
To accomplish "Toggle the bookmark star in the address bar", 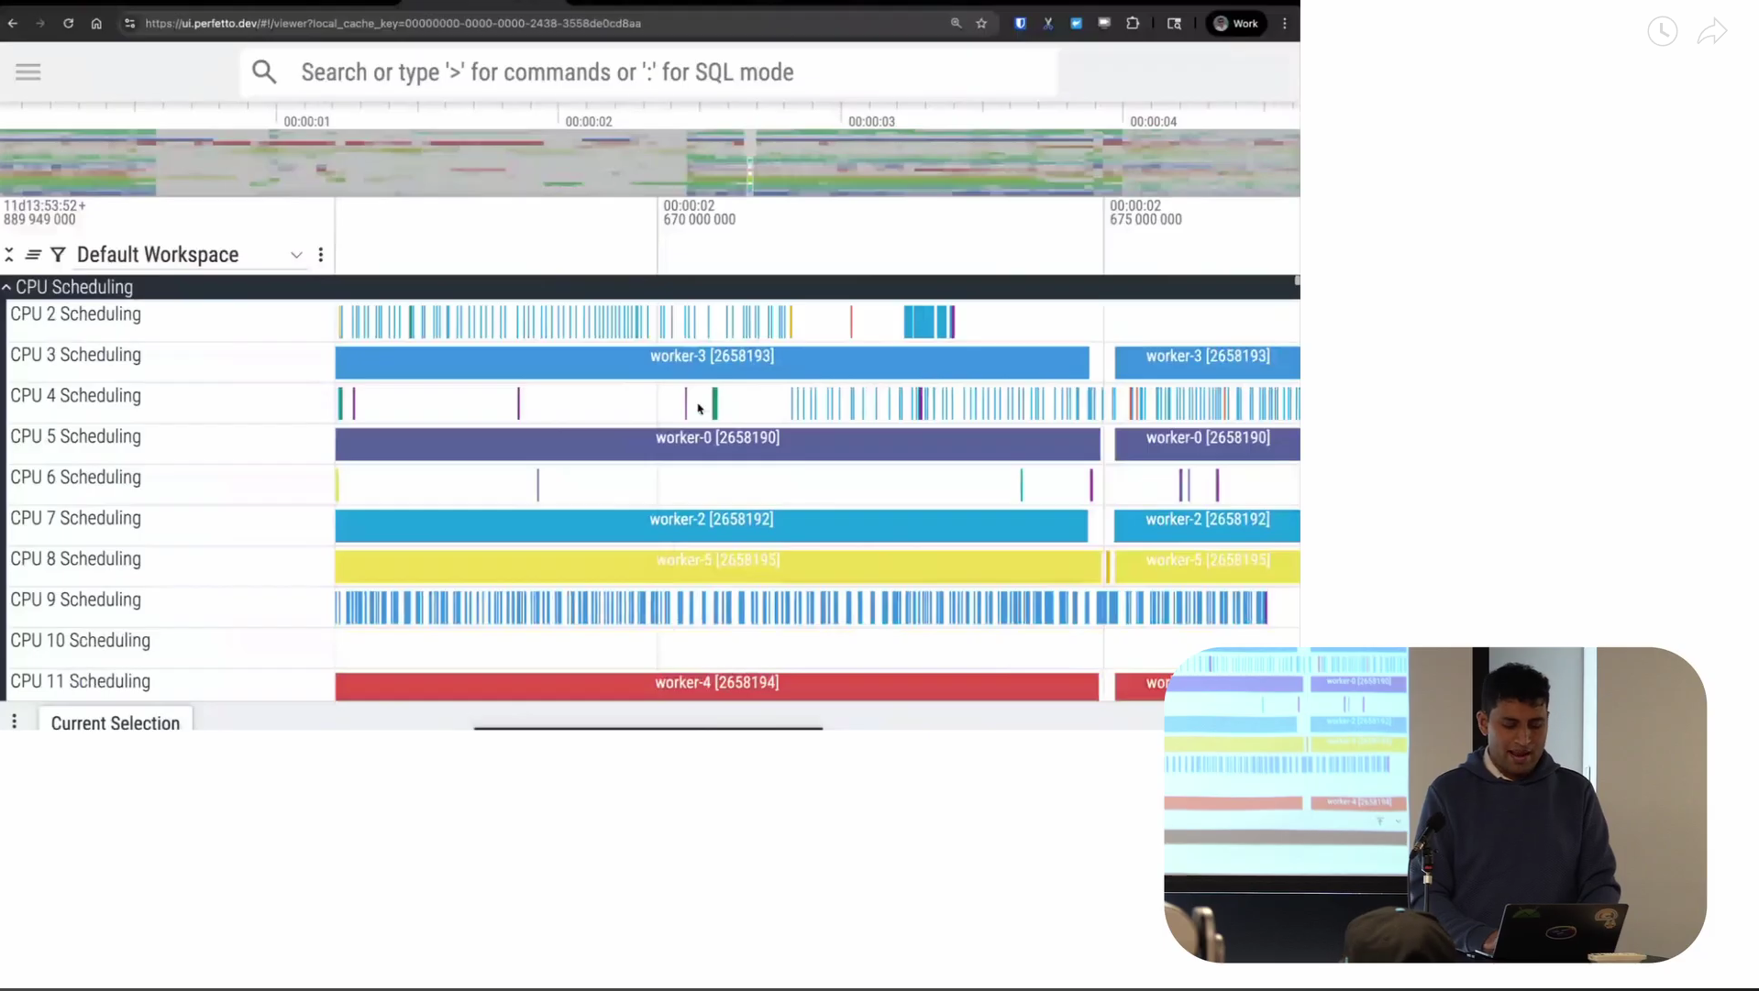I will pos(982,24).
